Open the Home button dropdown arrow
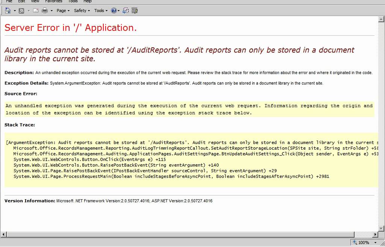The width and height of the screenshot is (385, 247). [x=15, y=11]
